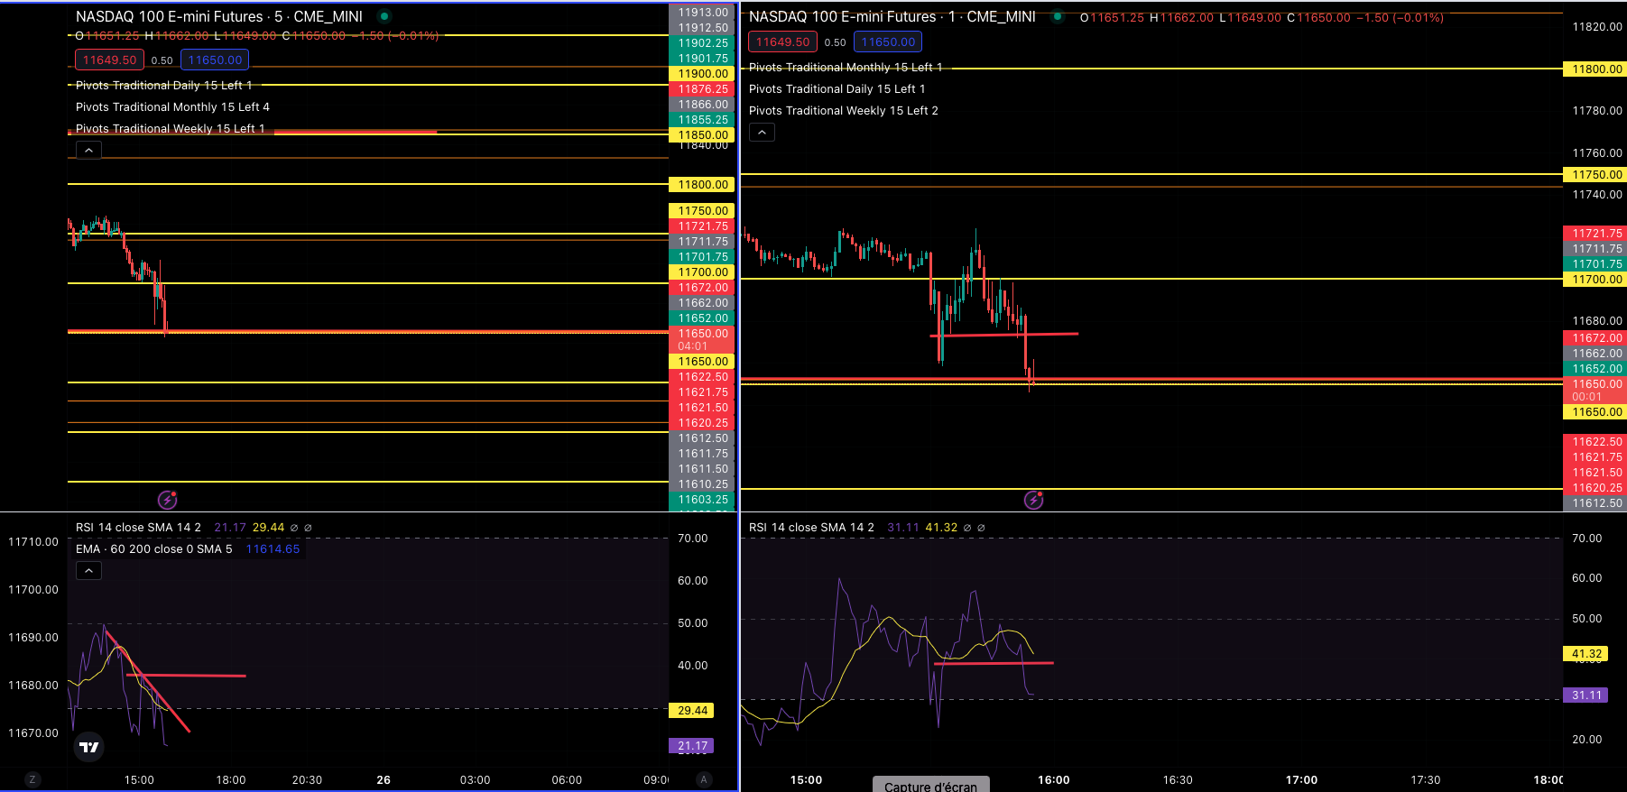Click the Capture d'écran button
This screenshot has width=1627, height=792.
(931, 785)
